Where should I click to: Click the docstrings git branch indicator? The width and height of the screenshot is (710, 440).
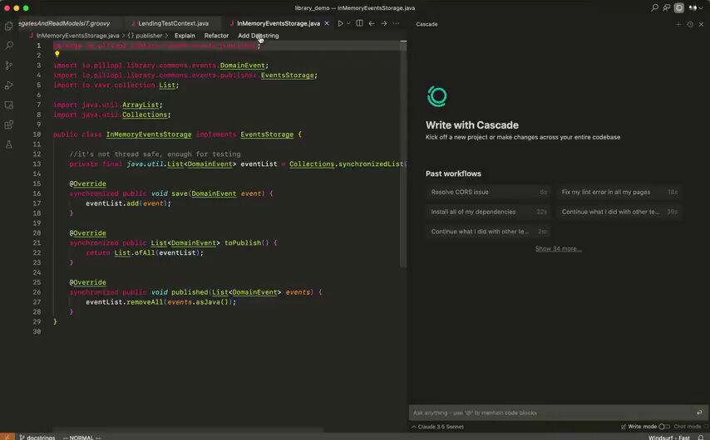[37, 438]
